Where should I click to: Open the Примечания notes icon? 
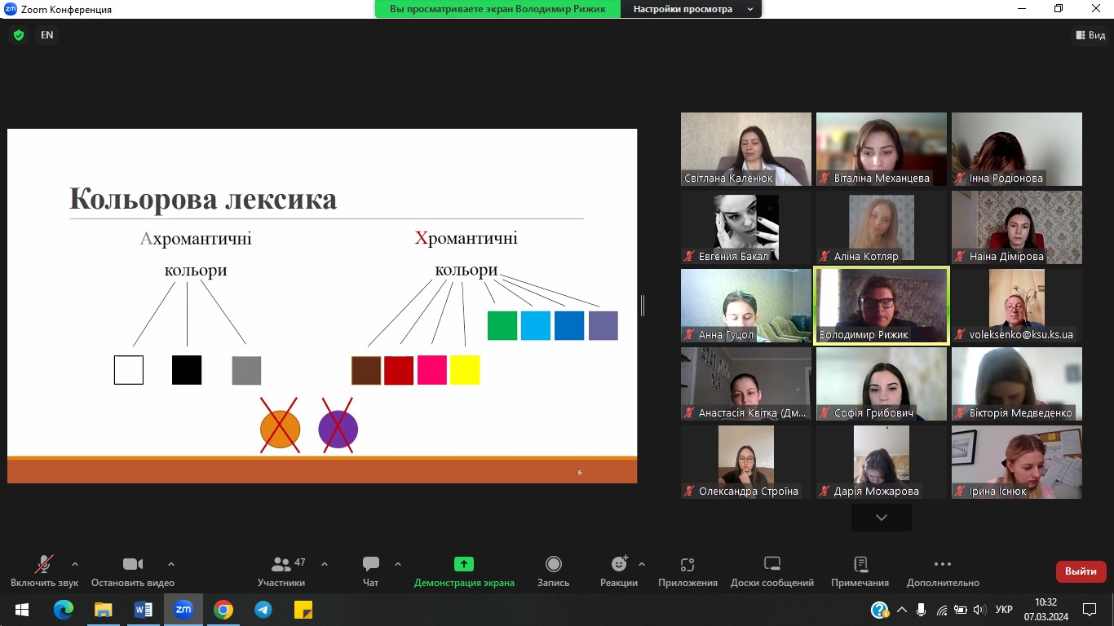pos(860,564)
